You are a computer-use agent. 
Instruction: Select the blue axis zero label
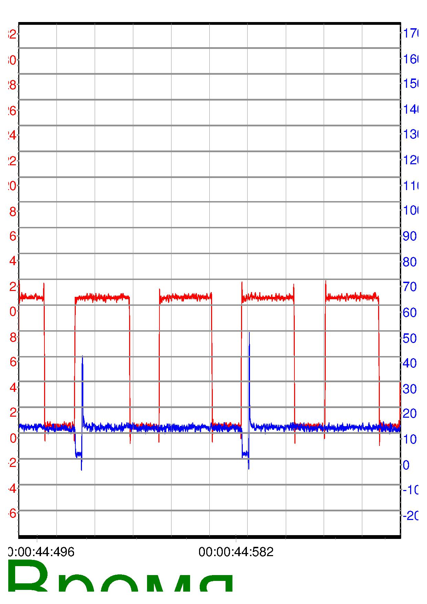tap(406, 465)
